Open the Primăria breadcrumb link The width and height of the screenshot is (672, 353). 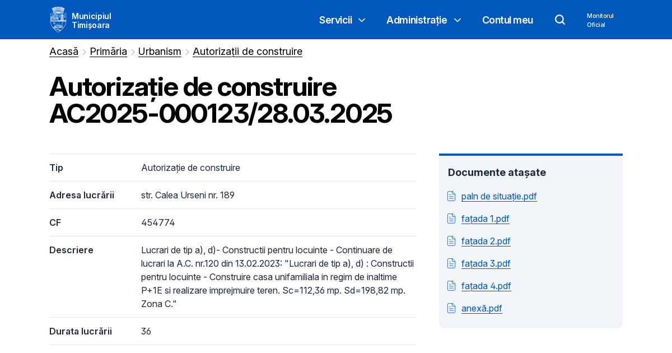coord(108,51)
